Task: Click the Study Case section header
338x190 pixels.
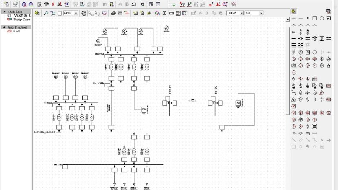Action: click(x=16, y=12)
